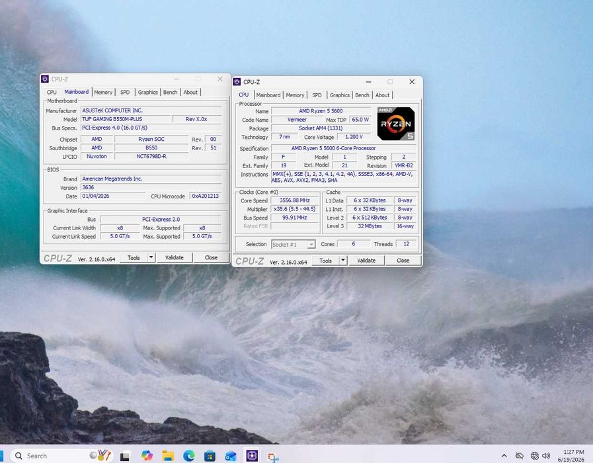
Task: Close the right CPU-Z window with X
Action: click(x=412, y=82)
